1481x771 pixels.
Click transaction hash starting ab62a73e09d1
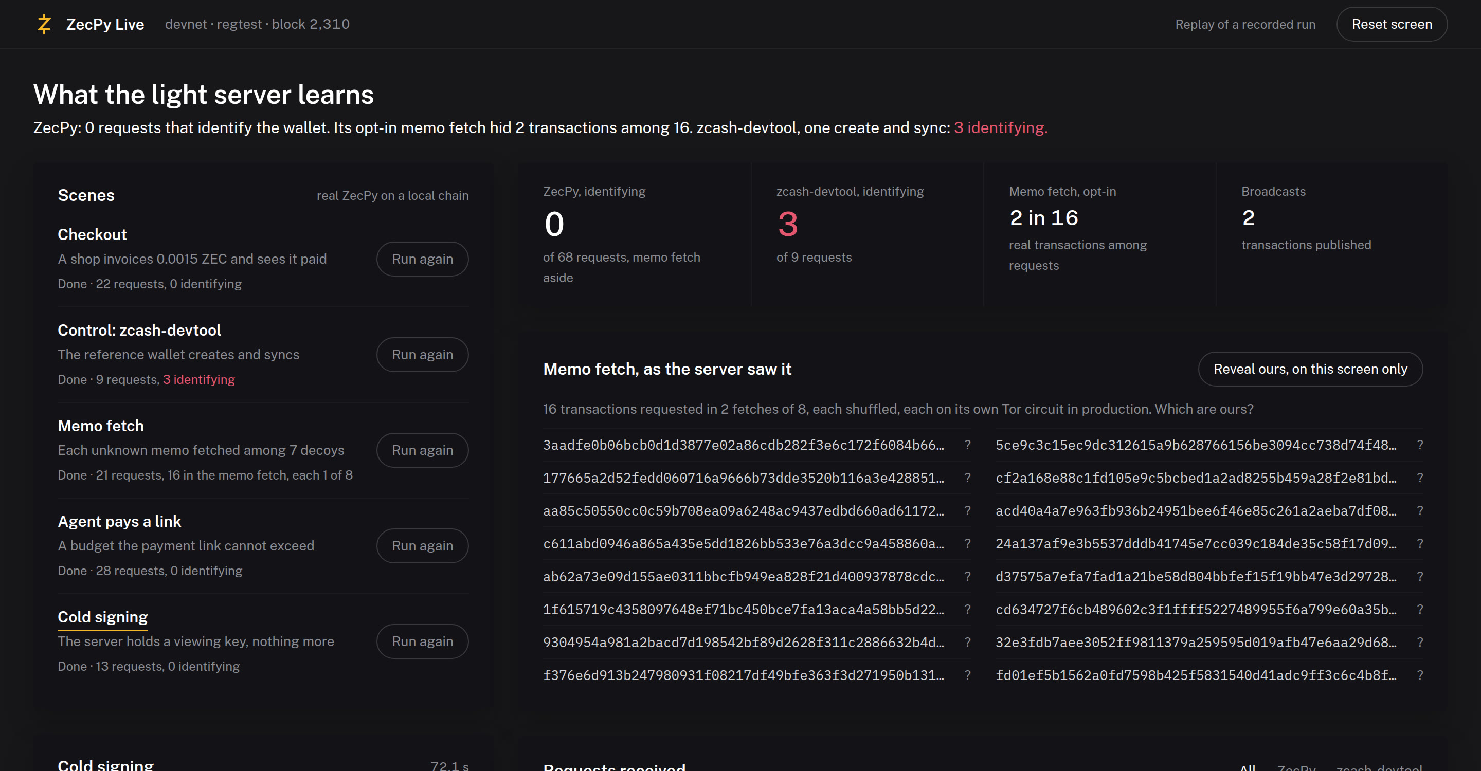tap(744, 576)
